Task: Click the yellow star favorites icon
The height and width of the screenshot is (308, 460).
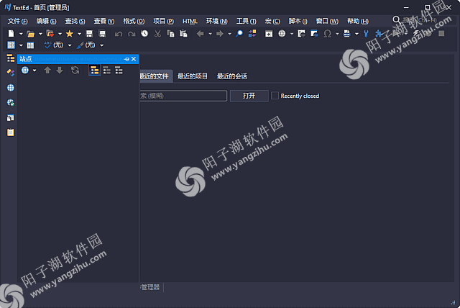Action: [70, 34]
